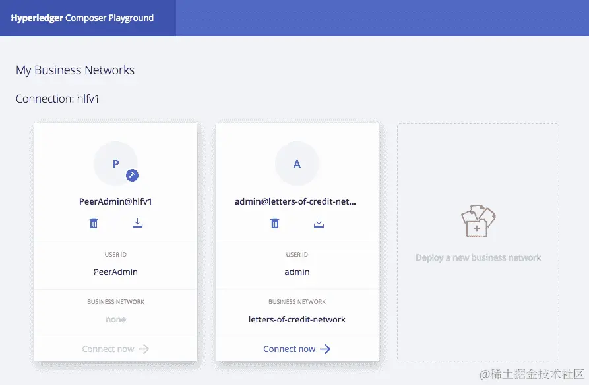The image size is (589, 385).
Task: Delete the PeerAdmin@hlfv1 card via trash icon
Action: [x=94, y=223]
